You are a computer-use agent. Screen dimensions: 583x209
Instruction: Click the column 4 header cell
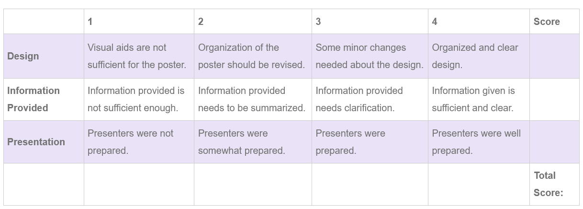479,22
